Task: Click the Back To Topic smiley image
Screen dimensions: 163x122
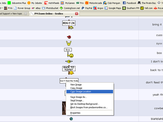Action: pyautogui.click(x=69, y=70)
